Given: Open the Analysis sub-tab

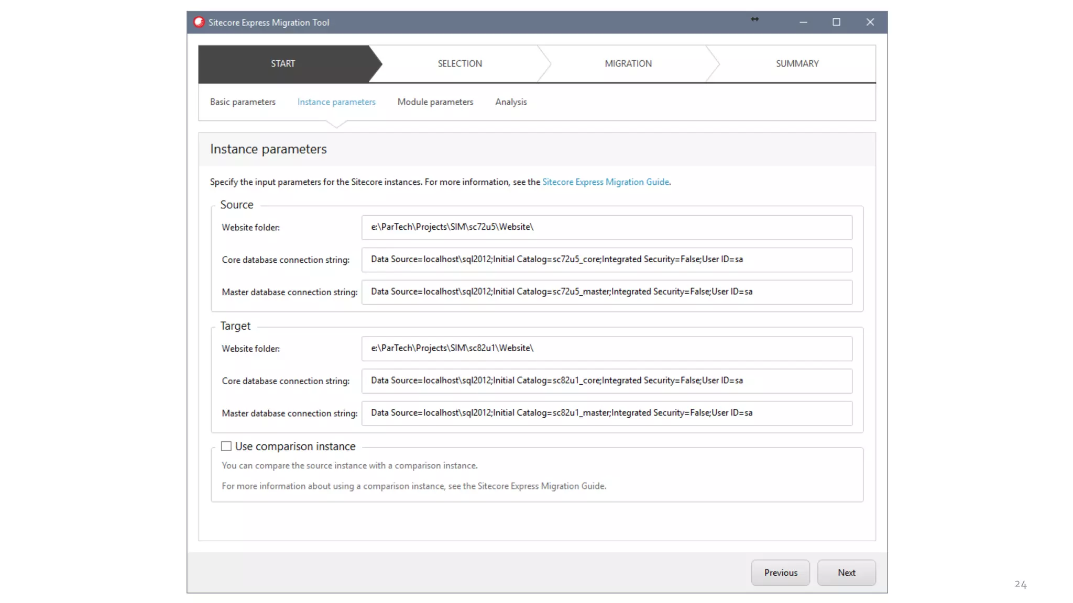Looking at the screenshot, I should coord(511,102).
